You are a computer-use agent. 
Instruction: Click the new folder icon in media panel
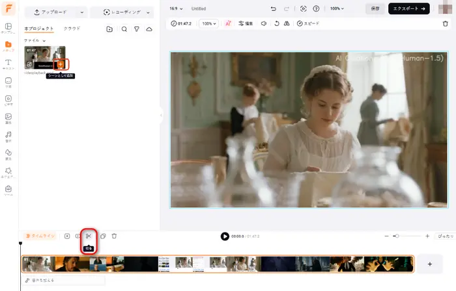click(109, 29)
